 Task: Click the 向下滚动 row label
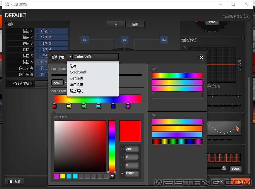click(26, 74)
